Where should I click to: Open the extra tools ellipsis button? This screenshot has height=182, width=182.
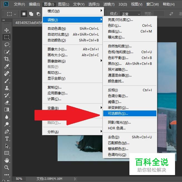tap(7, 174)
